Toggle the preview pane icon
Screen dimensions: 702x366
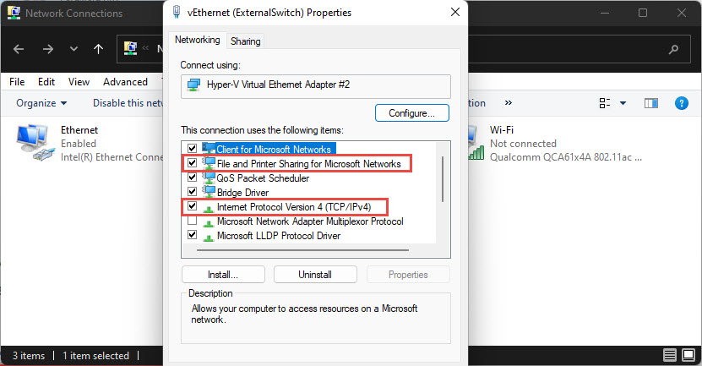tap(651, 103)
